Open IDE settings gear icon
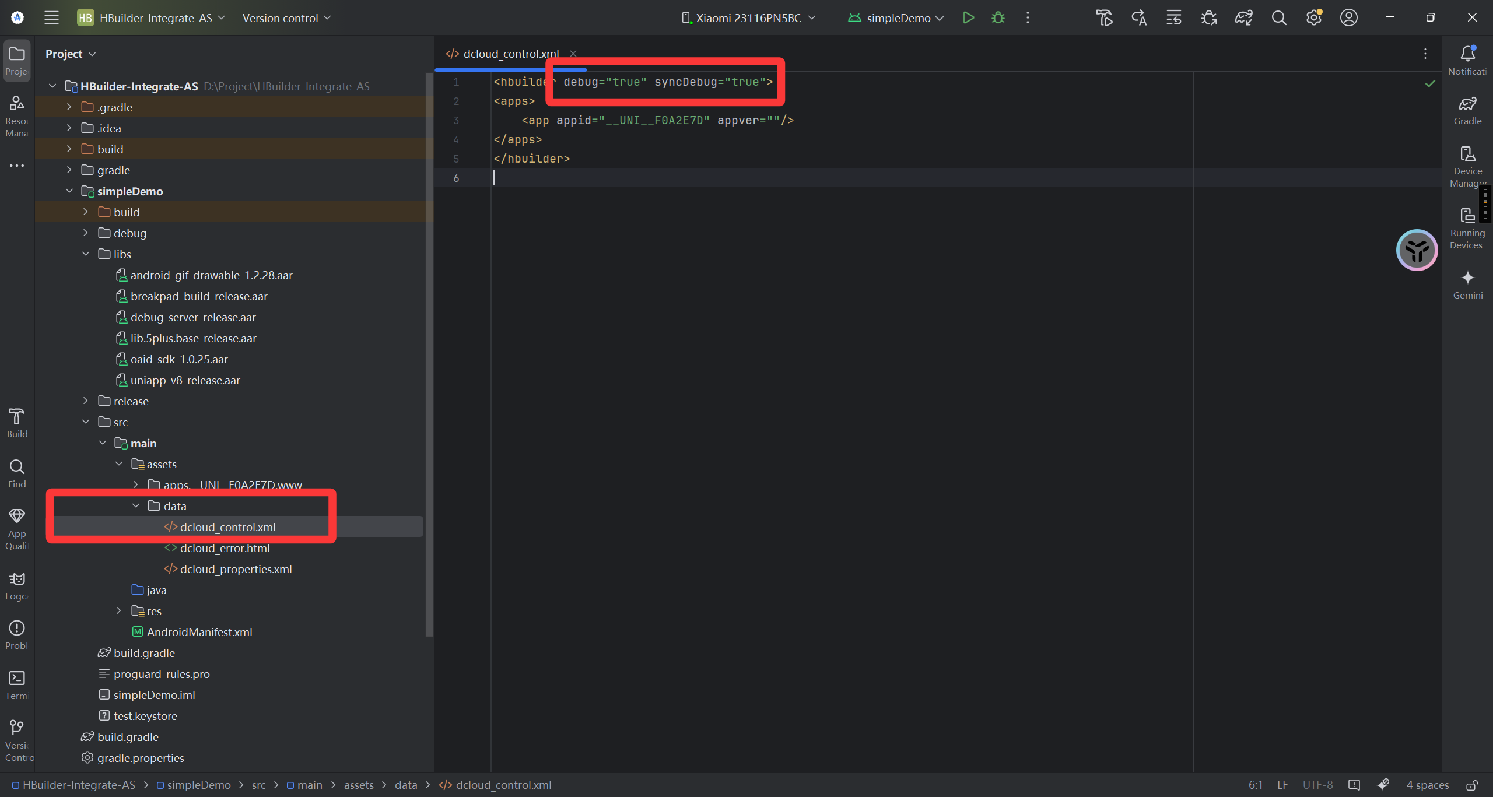1493x797 pixels. [x=1313, y=17]
